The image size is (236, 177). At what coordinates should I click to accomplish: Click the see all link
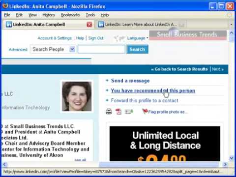pyautogui.click(x=80, y=160)
